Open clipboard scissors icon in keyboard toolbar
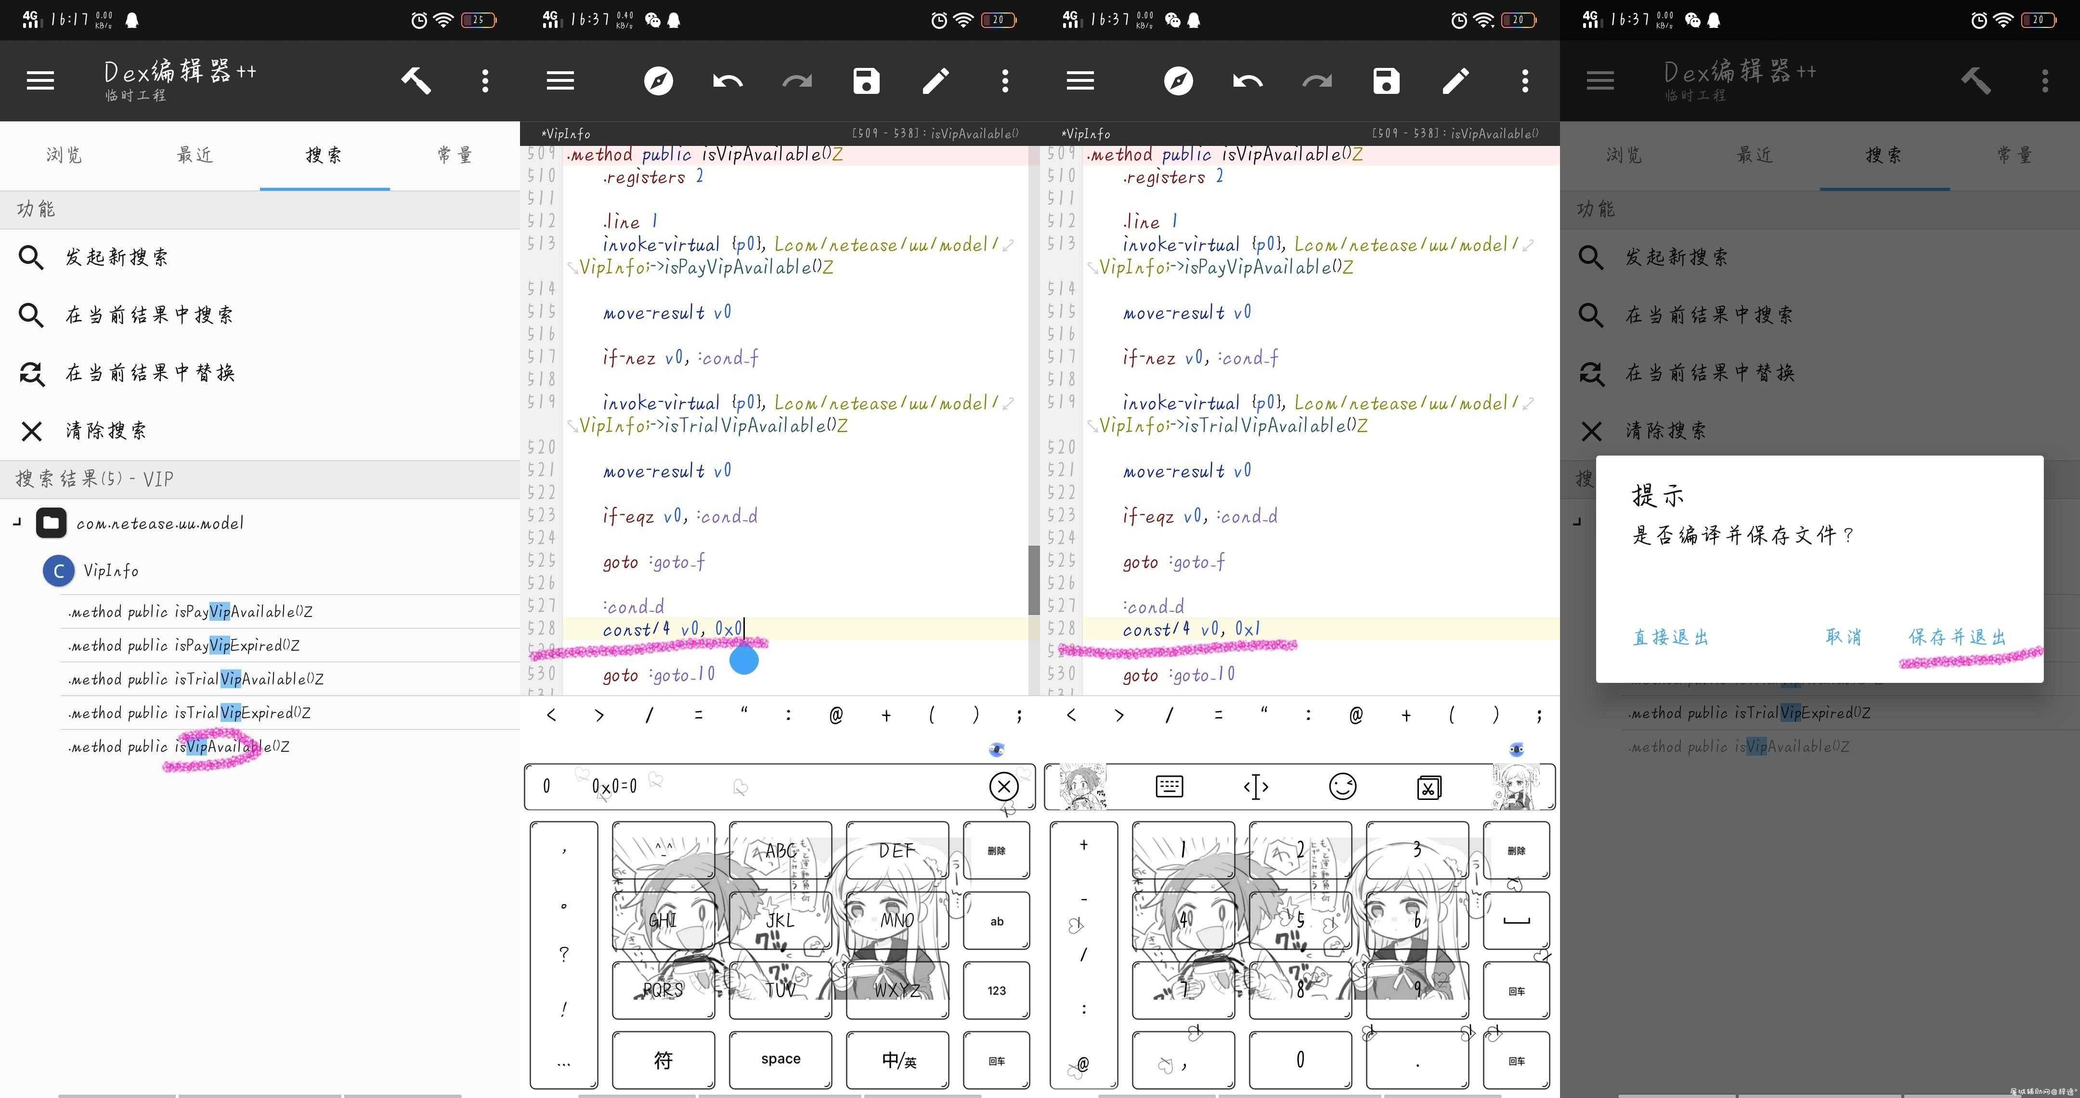Viewport: 2080px width, 1098px height. pos(1429,787)
